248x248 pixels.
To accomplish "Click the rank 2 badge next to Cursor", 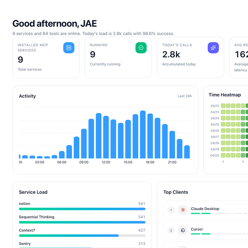I will point(171,230).
